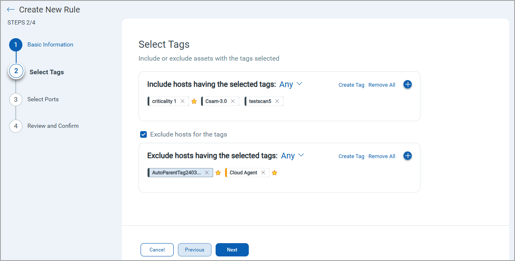
Task: Open the Any dropdown for Exclude hosts
Action: (292, 156)
